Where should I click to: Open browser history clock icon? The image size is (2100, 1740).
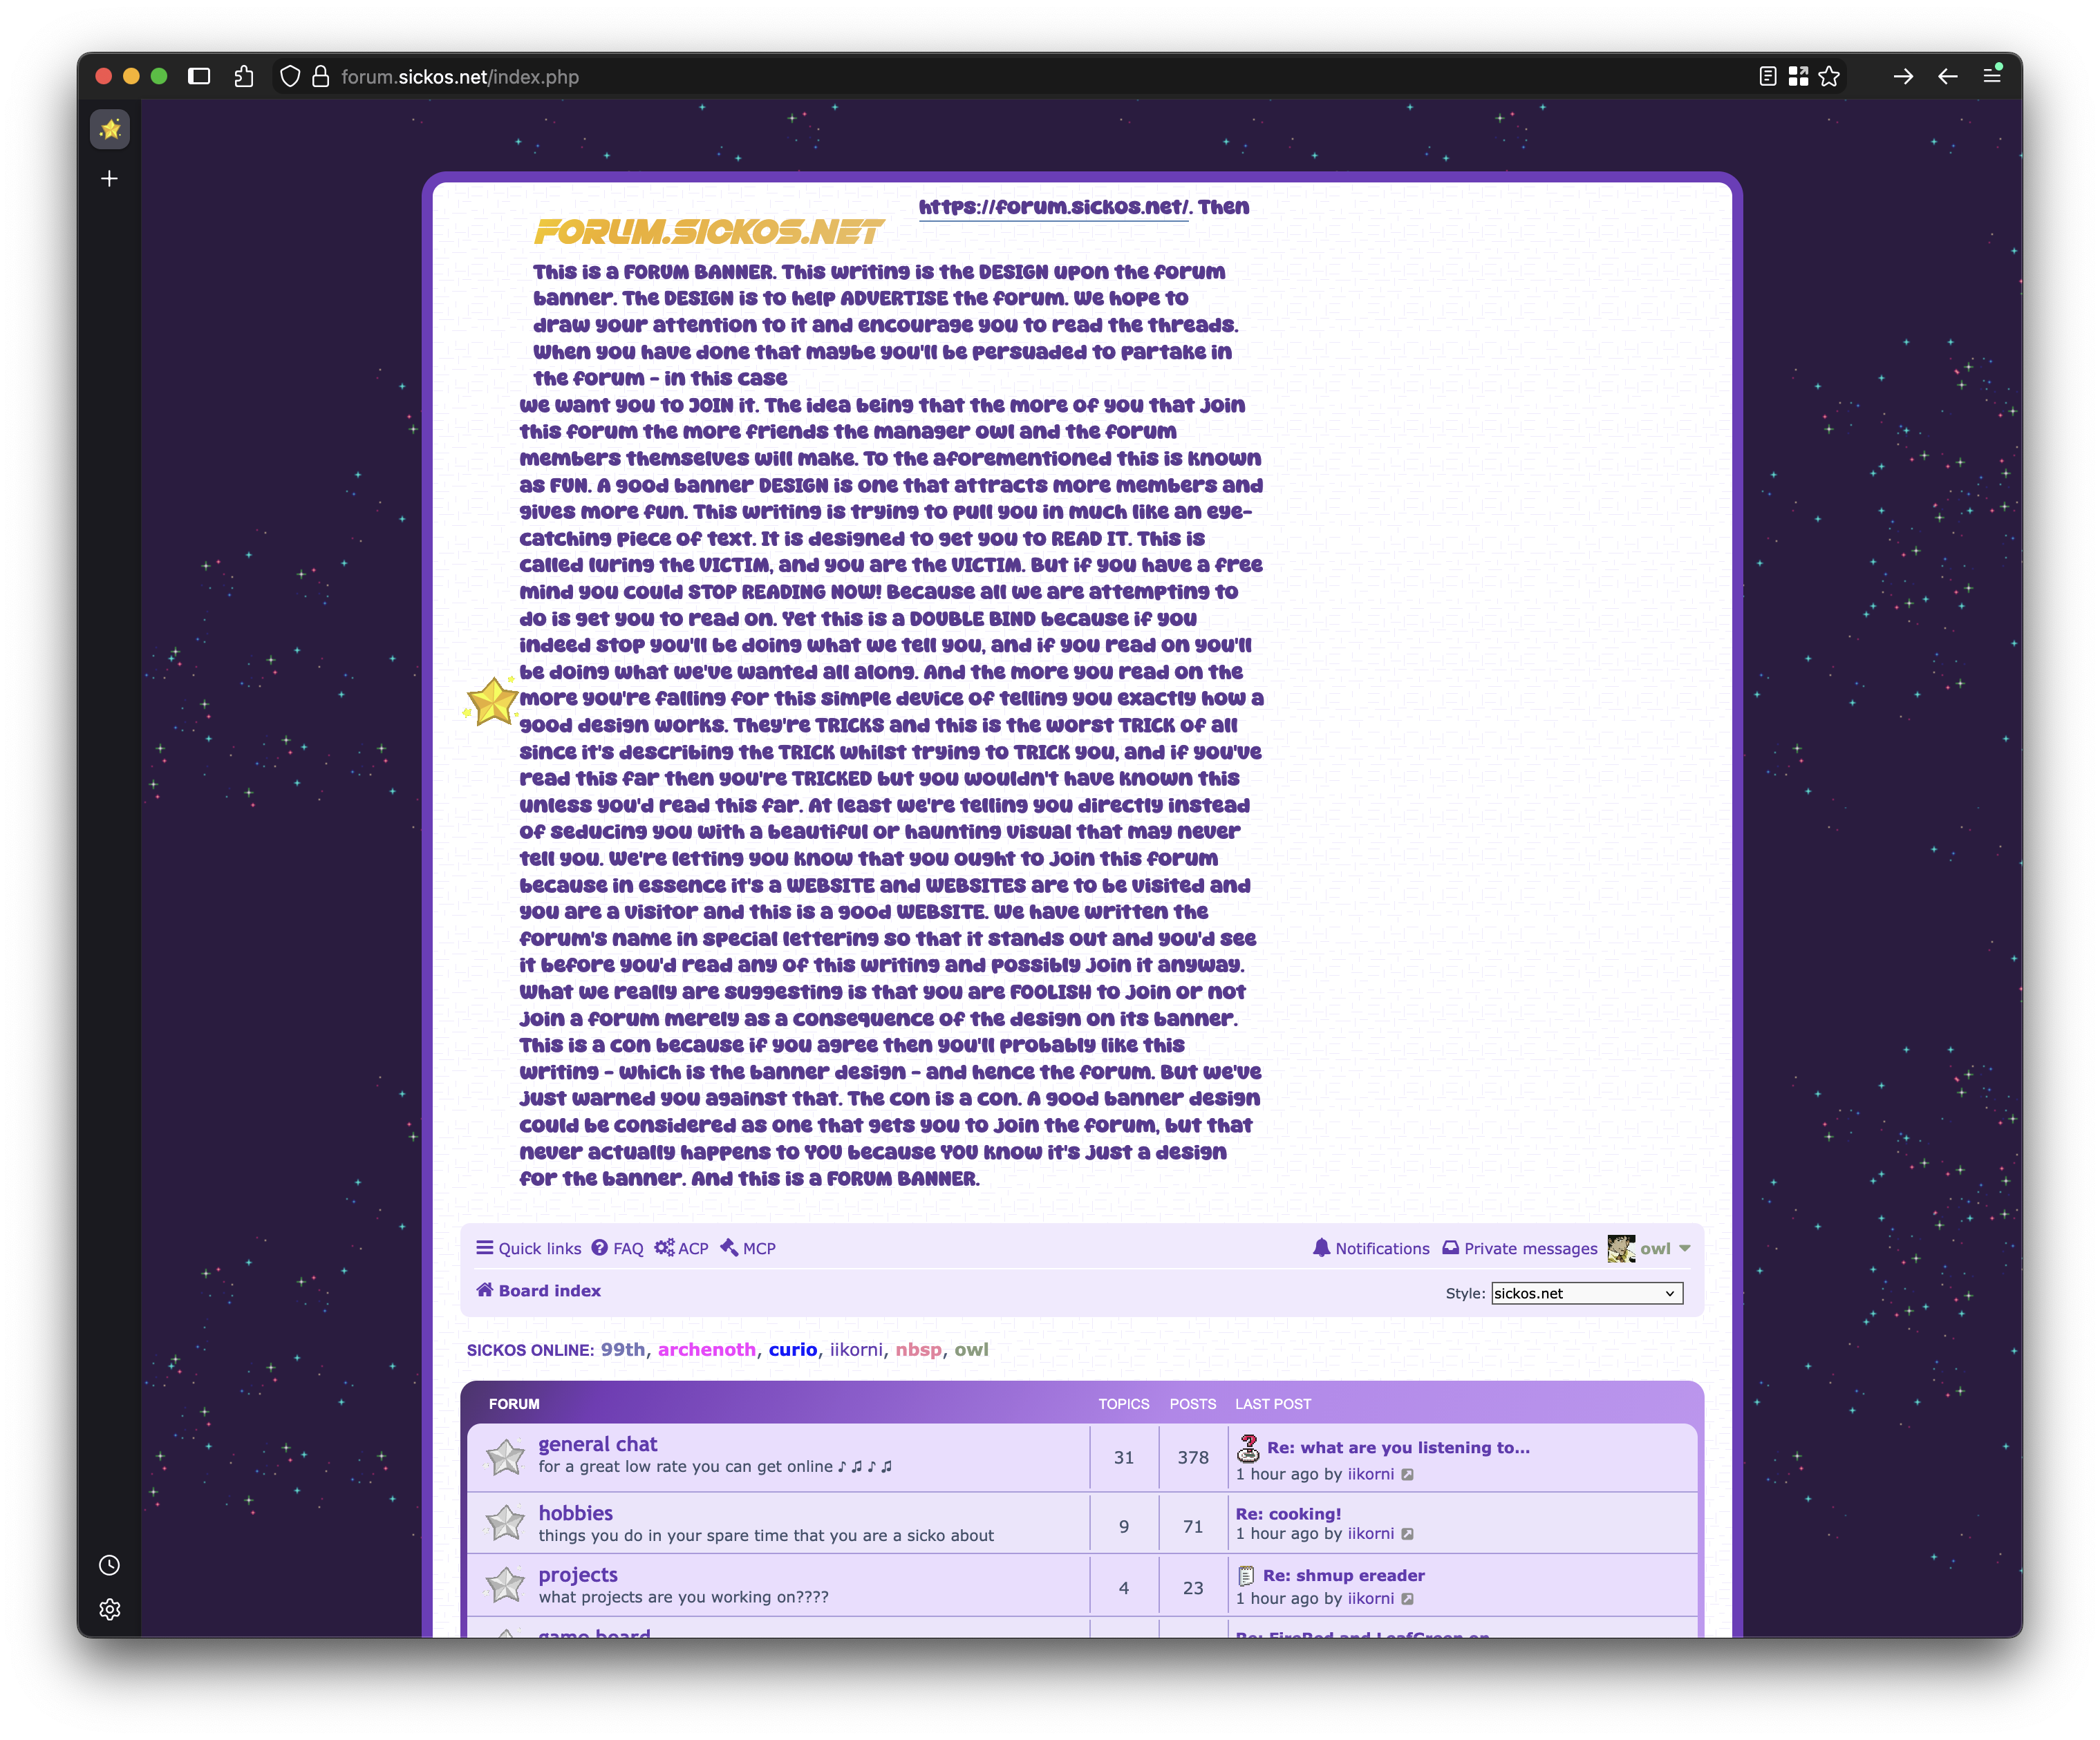[x=110, y=1565]
